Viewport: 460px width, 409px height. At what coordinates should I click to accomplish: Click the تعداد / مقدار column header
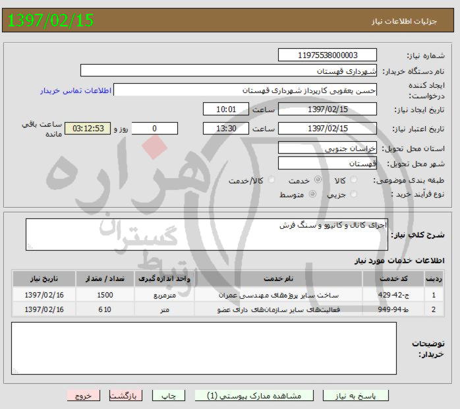click(x=105, y=278)
